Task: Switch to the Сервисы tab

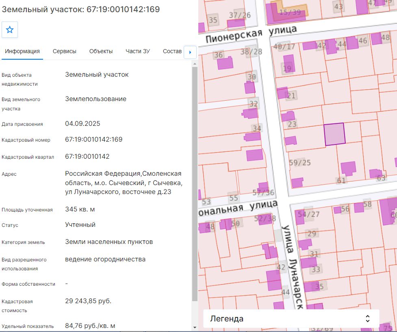Action: click(65, 51)
